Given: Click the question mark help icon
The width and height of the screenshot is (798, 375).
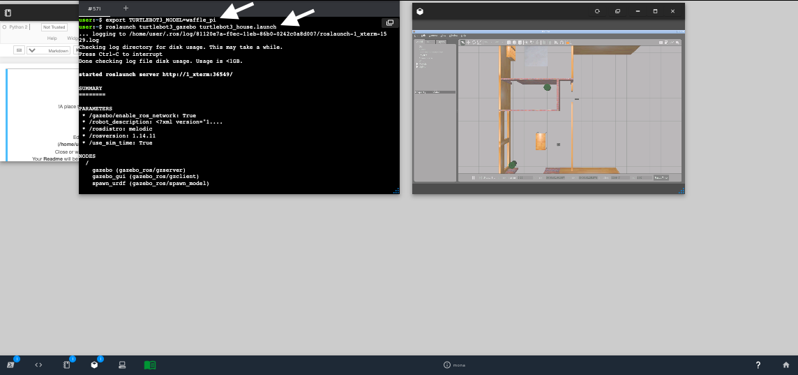Looking at the screenshot, I should pos(758,365).
